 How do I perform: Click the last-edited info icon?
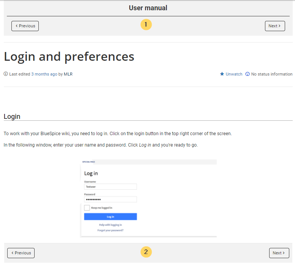point(6,74)
